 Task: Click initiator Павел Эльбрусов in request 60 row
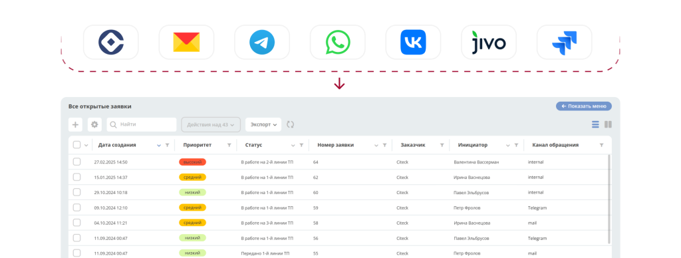click(472, 192)
